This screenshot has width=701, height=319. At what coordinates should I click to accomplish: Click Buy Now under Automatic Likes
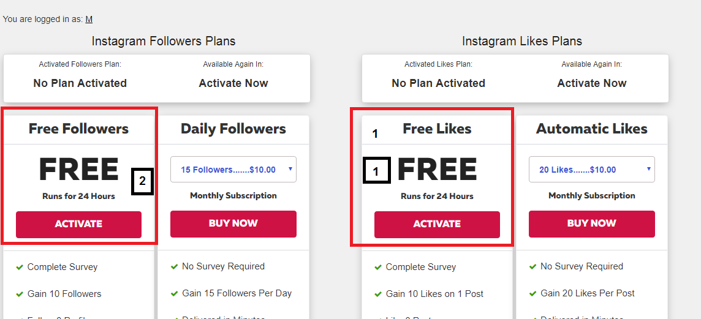click(591, 223)
